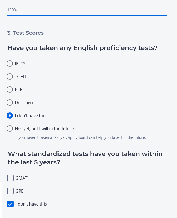This screenshot has height=218, width=177.
Task: Select "Not yet, but I will in the future" radio
Action: (x=10, y=128)
